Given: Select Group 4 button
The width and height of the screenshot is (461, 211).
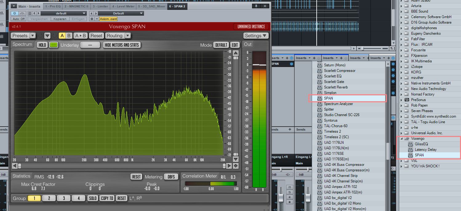Looking at the screenshot, I should [78, 198].
